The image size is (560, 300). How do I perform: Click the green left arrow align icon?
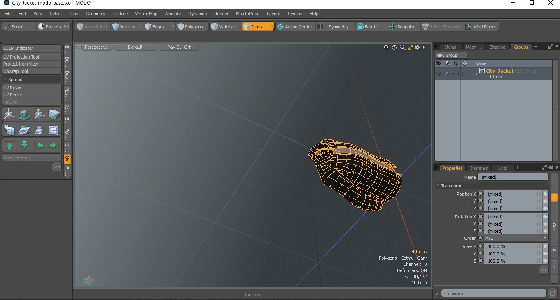tap(39, 145)
